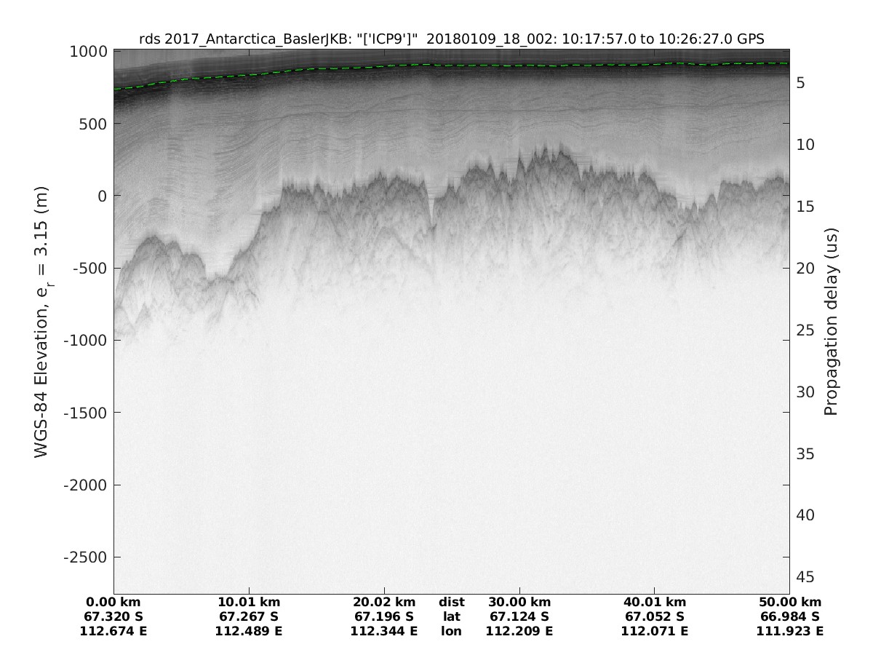Select the 45 propagation delay tick label
This screenshot has height=655, width=873.
pos(805,577)
